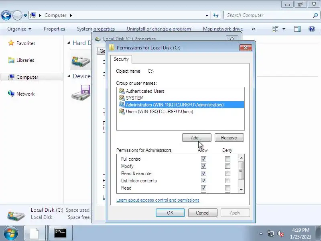Switch to Security tab in Permissions dialog

coord(121,59)
